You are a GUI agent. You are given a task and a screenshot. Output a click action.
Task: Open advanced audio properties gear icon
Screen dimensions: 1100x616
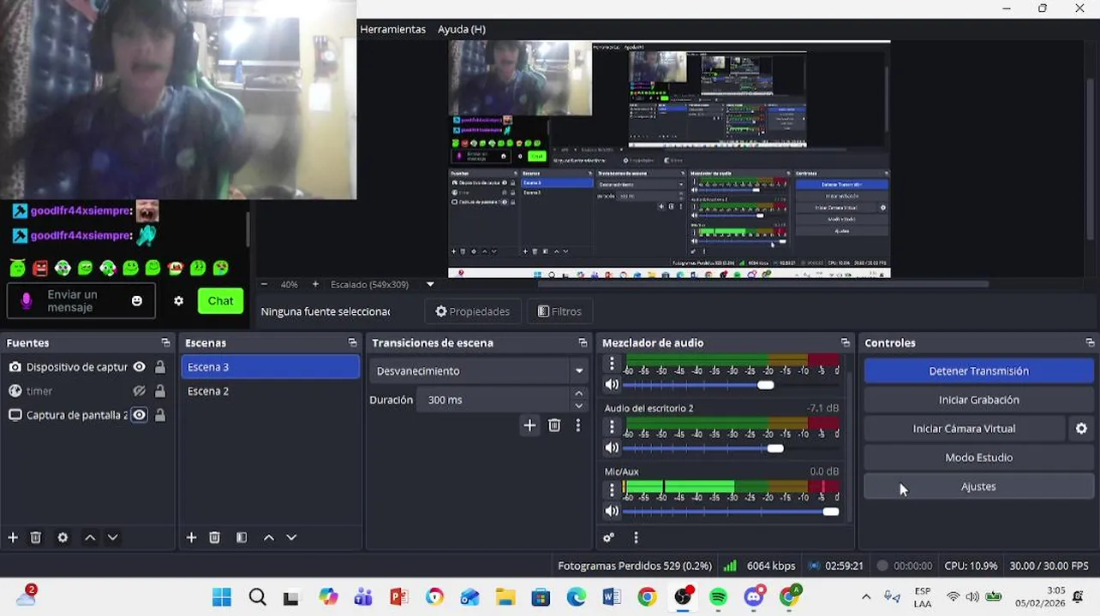(608, 537)
